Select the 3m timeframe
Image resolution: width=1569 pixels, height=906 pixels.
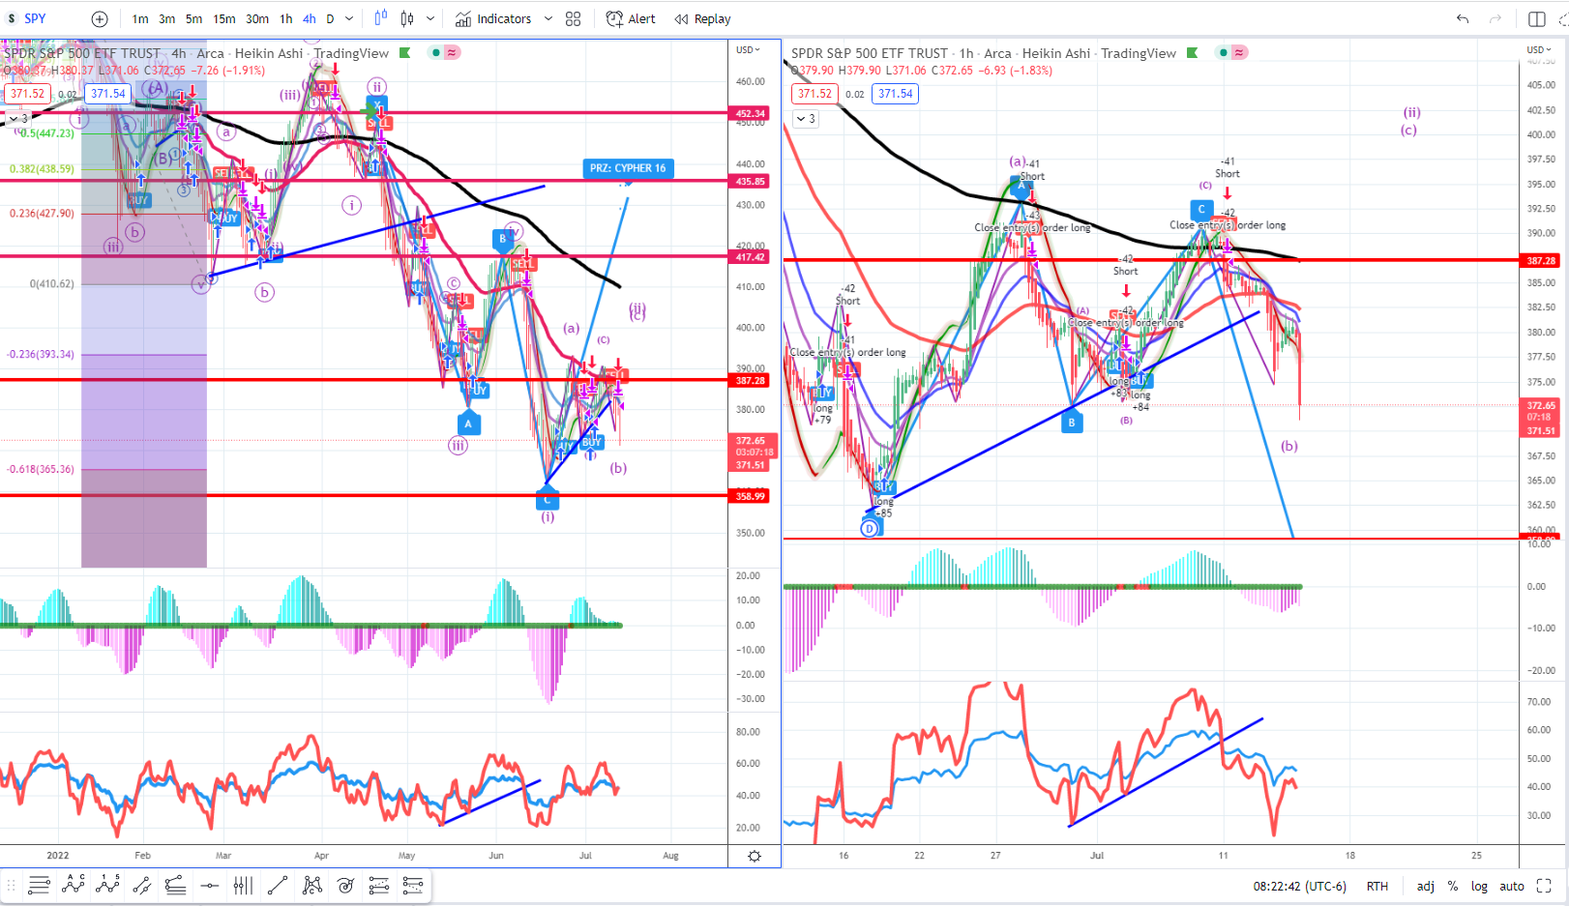pyautogui.click(x=167, y=18)
